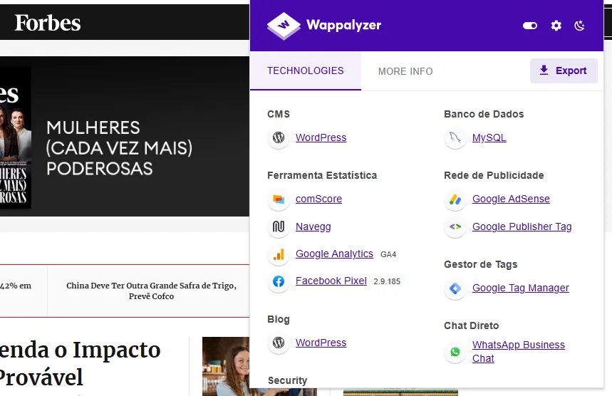This screenshot has height=396, width=612.
Task: Click the Forbes logo on the page
Action: [48, 23]
